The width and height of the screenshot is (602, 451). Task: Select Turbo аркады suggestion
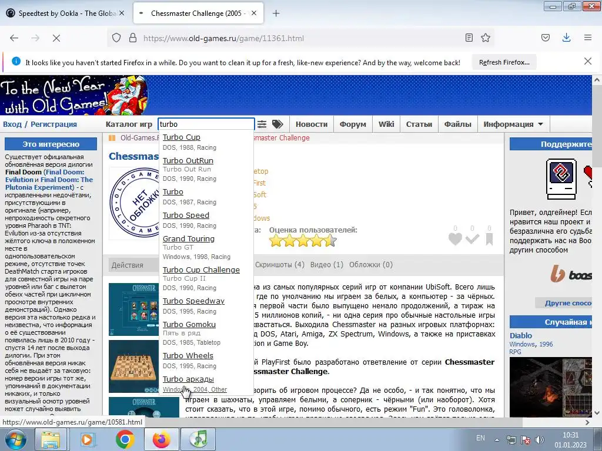[x=188, y=379]
